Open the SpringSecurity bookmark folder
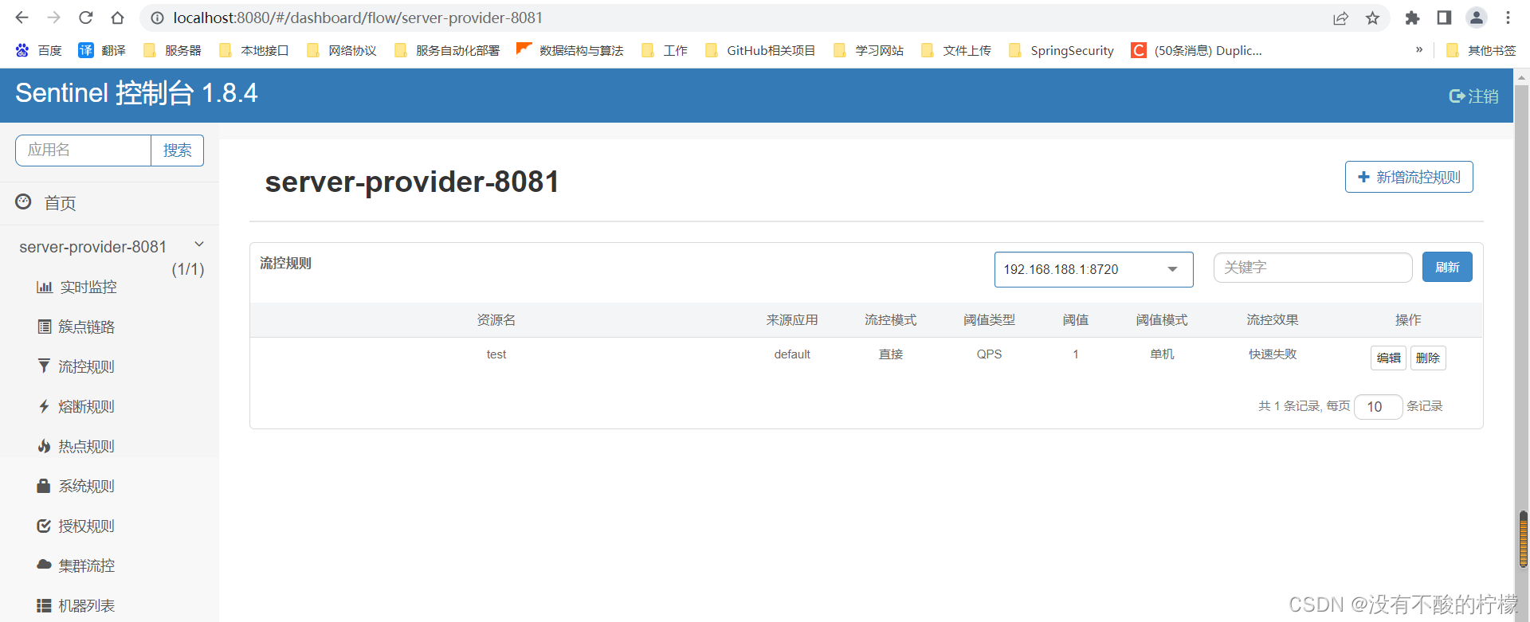The image size is (1530, 622). click(1061, 50)
